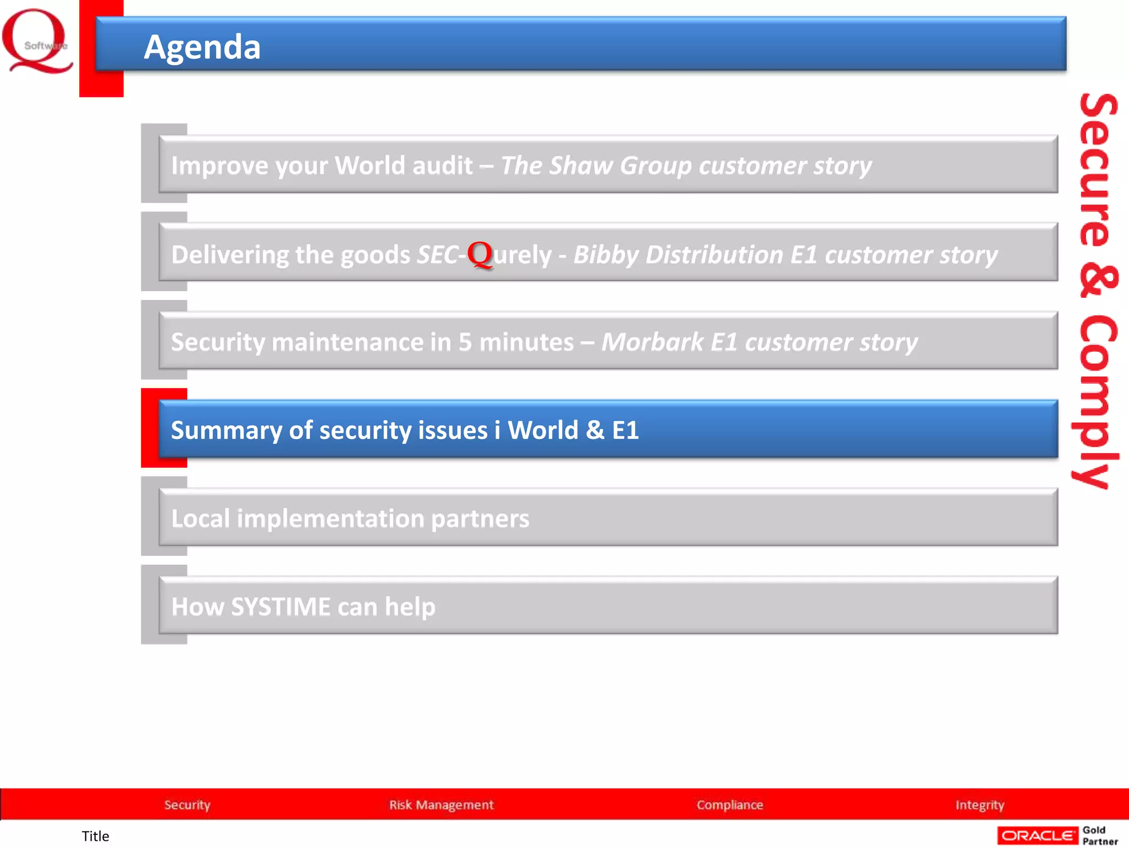Click the Security footer label

click(x=187, y=805)
